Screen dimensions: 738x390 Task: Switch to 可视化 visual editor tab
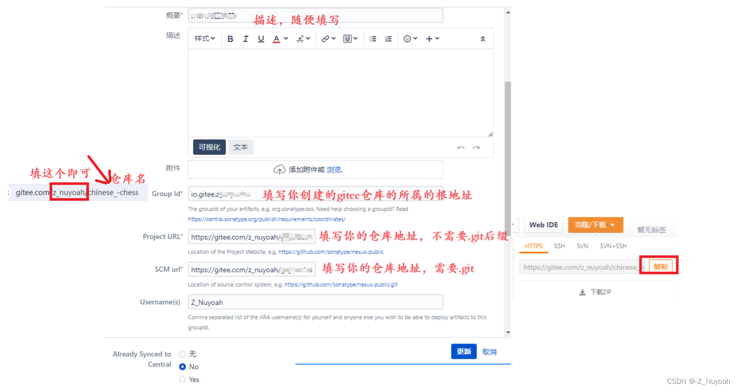[209, 147]
